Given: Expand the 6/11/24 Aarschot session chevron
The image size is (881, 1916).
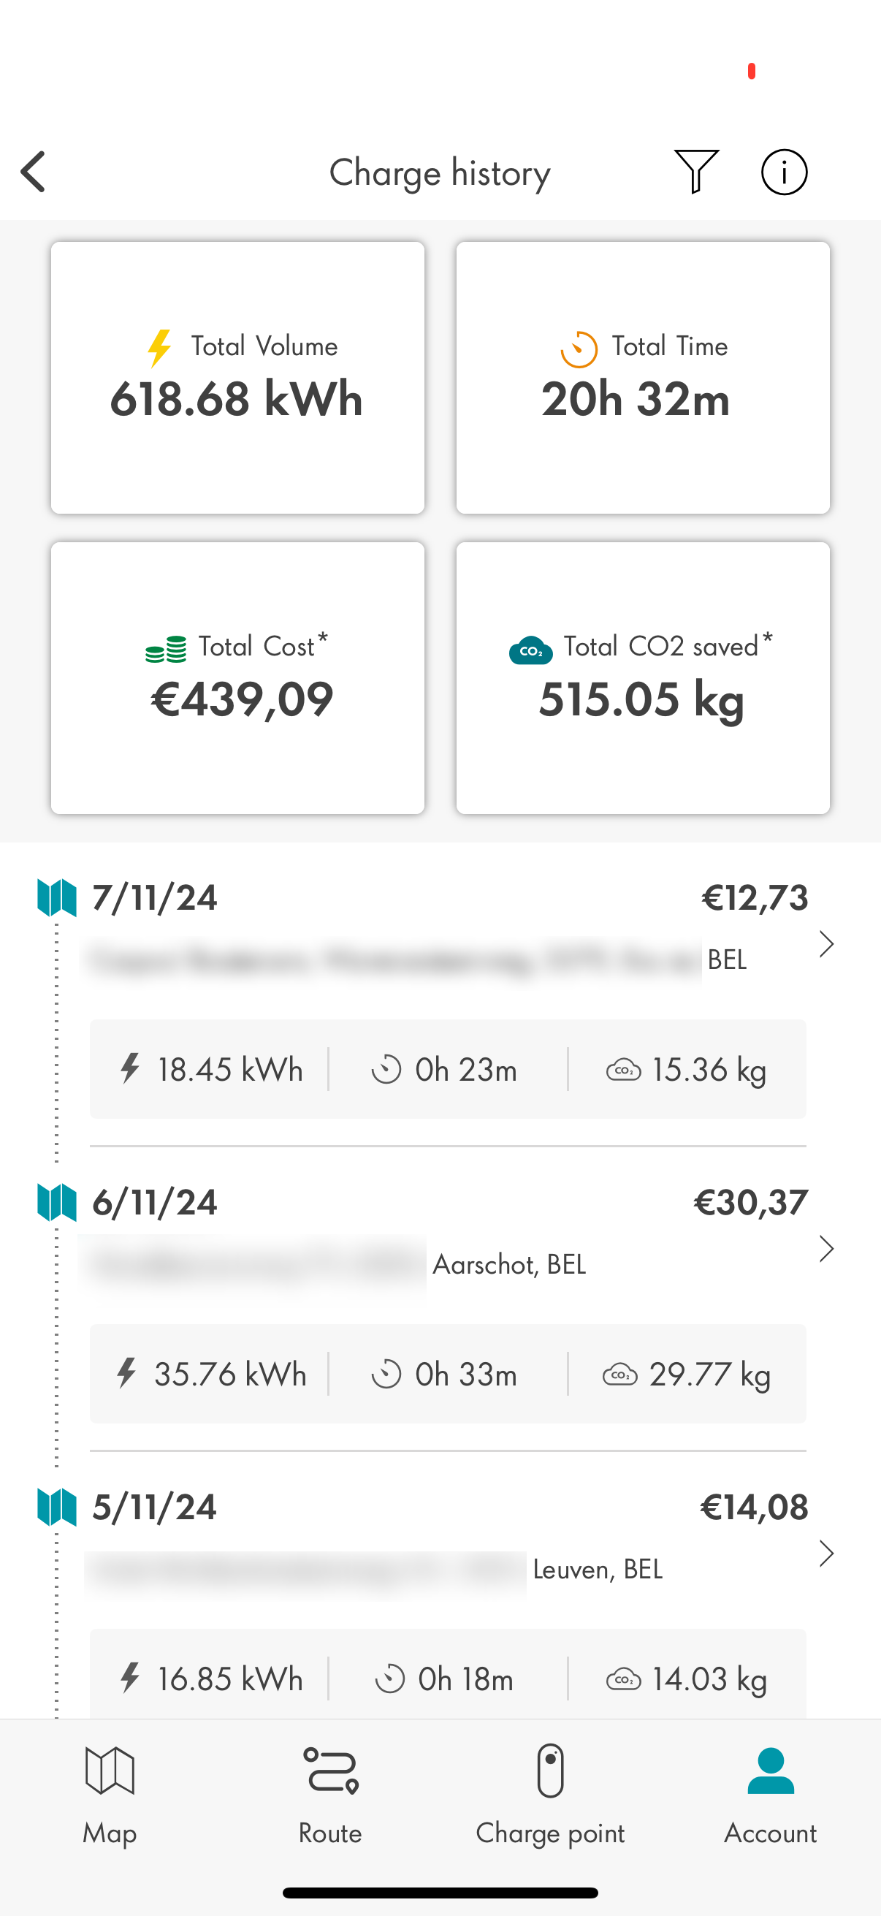Looking at the screenshot, I should coord(826,1249).
